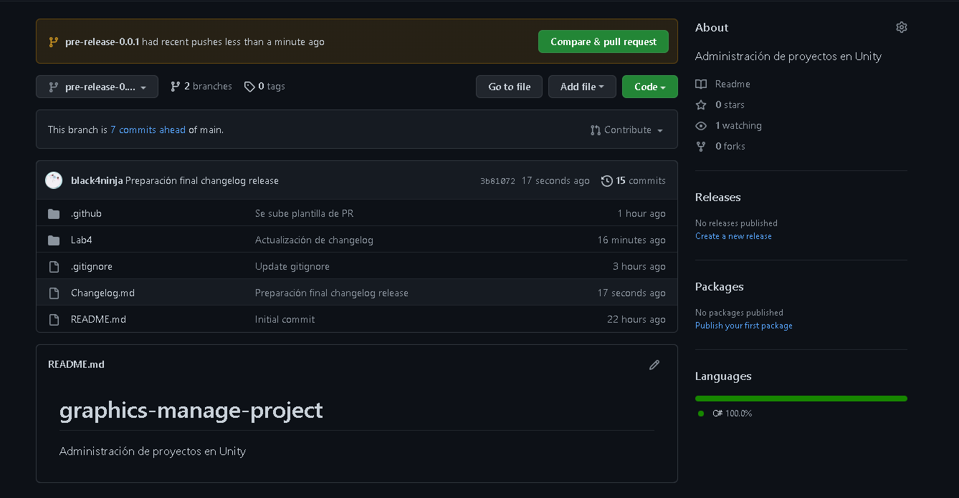Open commit message Update gitignore
The image size is (959, 498).
tap(292, 267)
